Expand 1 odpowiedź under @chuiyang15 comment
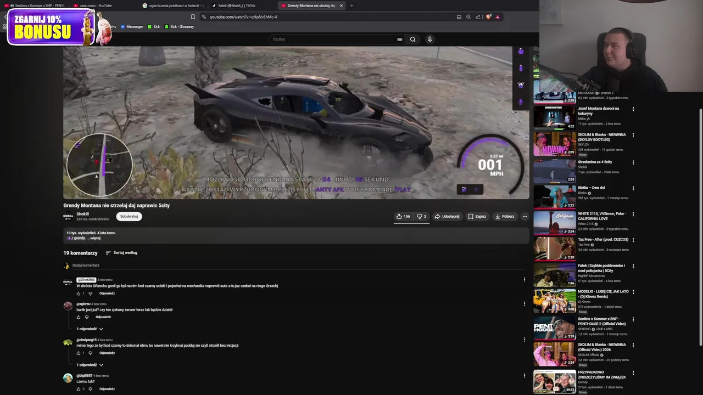This screenshot has width=703, height=395. (x=90, y=365)
